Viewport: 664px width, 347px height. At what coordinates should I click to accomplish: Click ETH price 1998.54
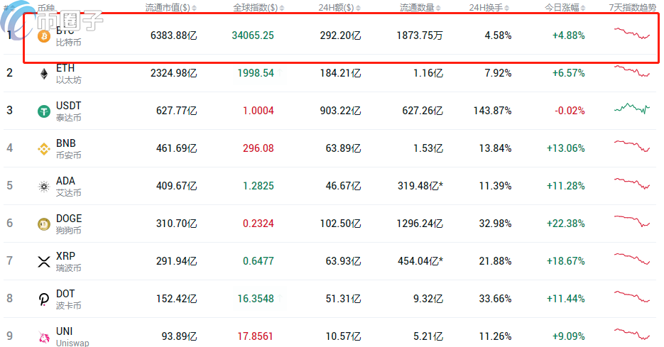pyautogui.click(x=256, y=73)
